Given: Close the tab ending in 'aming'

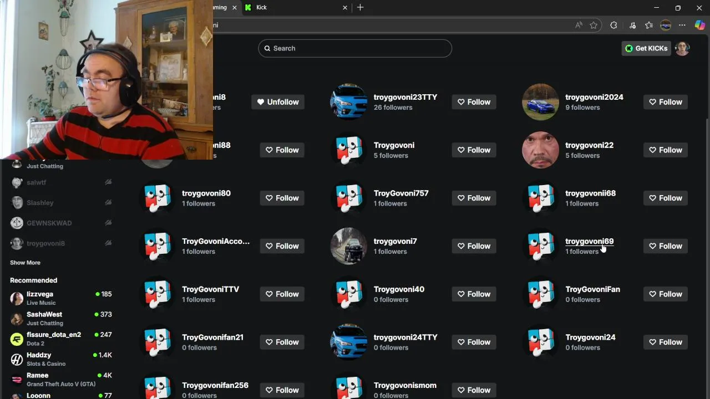Looking at the screenshot, I should click(234, 7).
